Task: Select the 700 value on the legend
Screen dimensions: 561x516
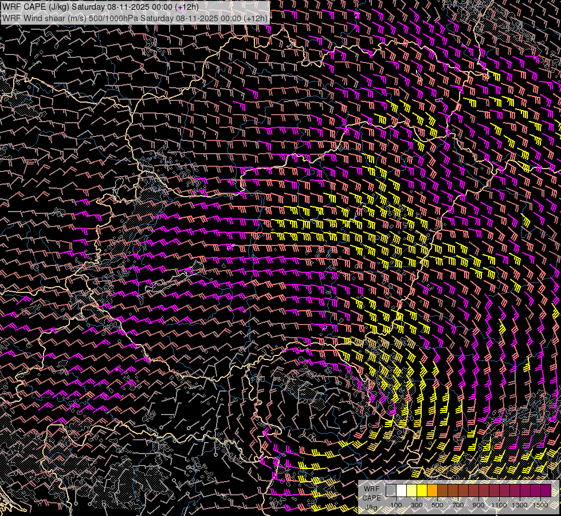Action: tap(458, 505)
